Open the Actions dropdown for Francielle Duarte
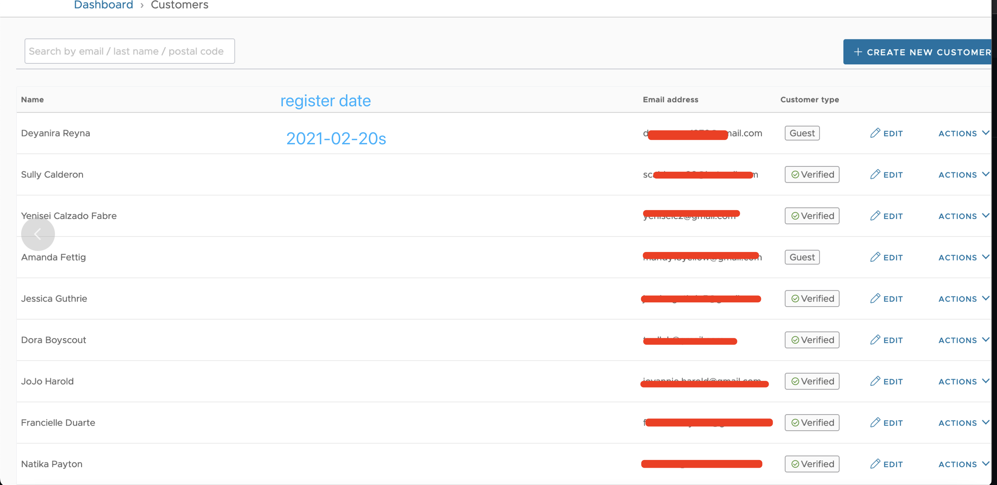This screenshot has width=997, height=485. 963,423
